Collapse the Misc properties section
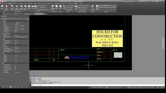Image resolution: width=166 pixels, height=93 pixels. pyautogui.click(x=27, y=63)
